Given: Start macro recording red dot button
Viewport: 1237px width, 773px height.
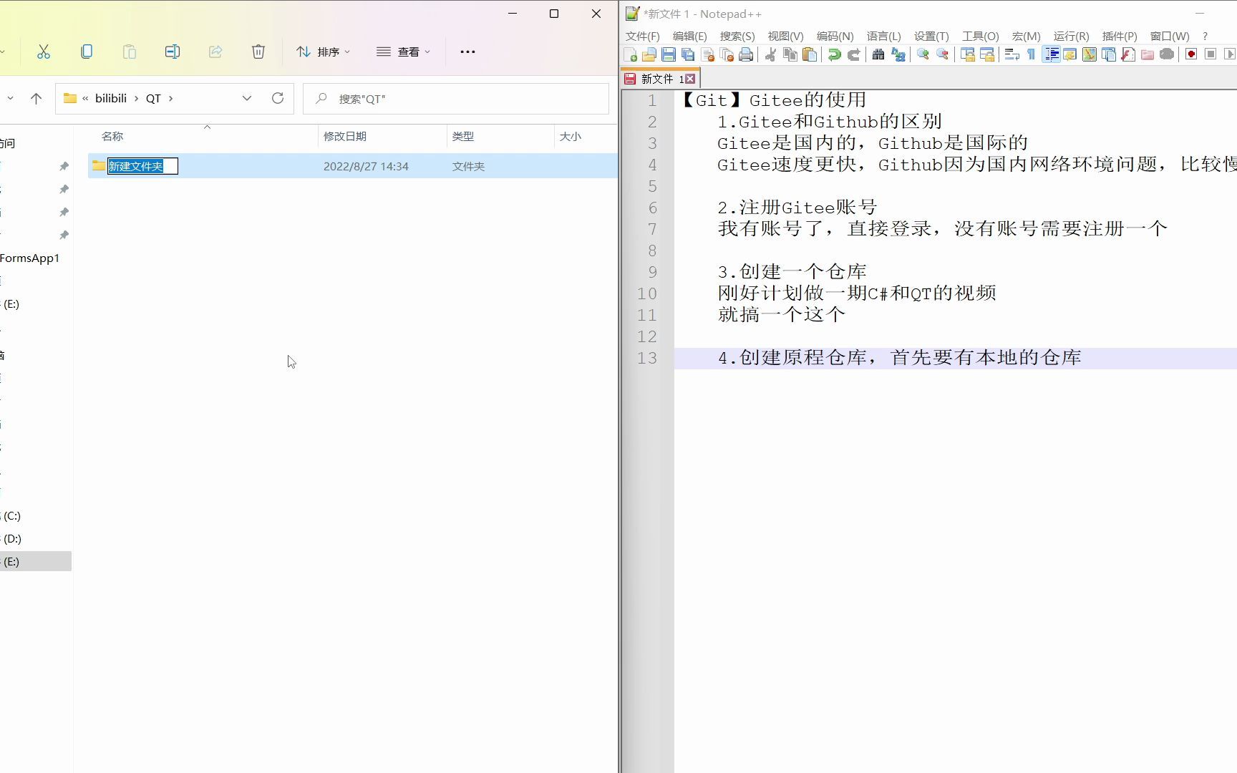Looking at the screenshot, I should (x=1191, y=55).
